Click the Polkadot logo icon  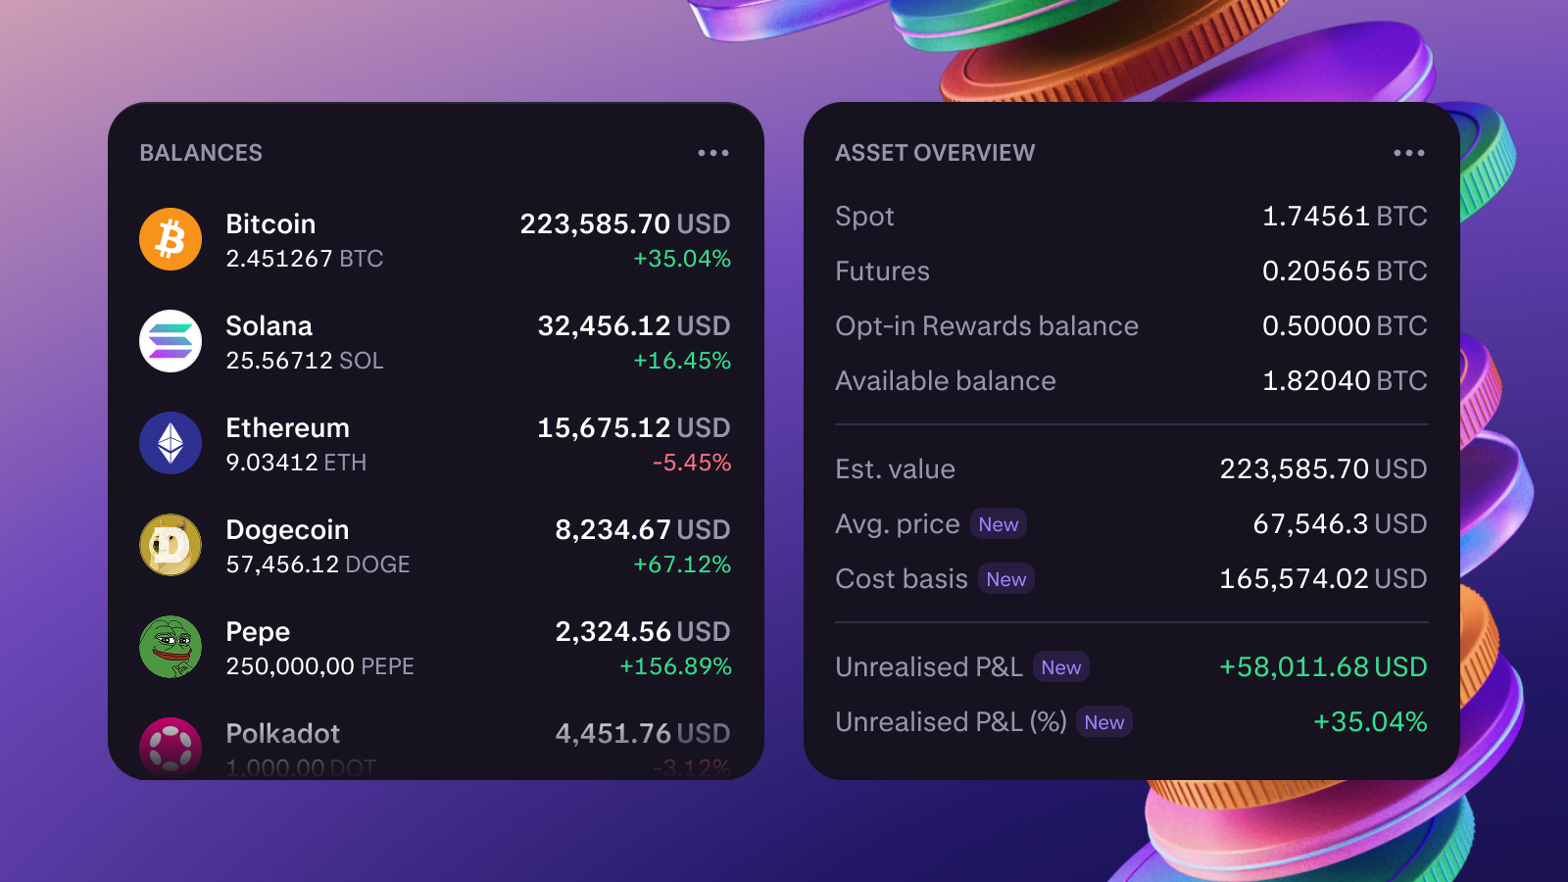click(171, 747)
